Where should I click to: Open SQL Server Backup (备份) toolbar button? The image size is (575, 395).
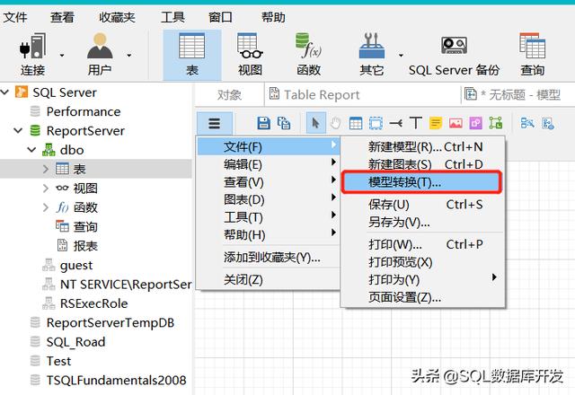coord(454,55)
